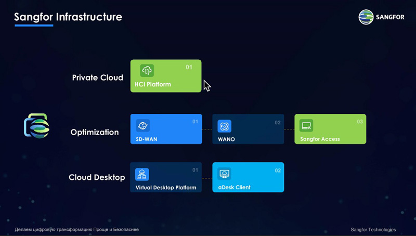Click the WANO atom icon
This screenshot has height=236, width=416.
point(225,126)
